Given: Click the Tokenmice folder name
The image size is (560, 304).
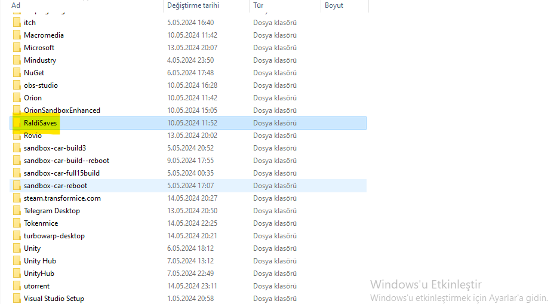Looking at the screenshot, I should [x=41, y=223].
